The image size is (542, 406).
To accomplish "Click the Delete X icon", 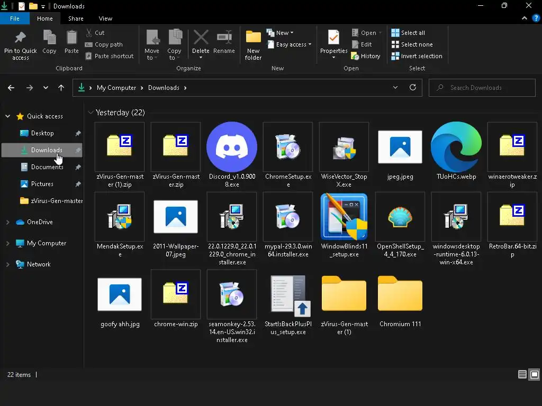I will (x=201, y=38).
